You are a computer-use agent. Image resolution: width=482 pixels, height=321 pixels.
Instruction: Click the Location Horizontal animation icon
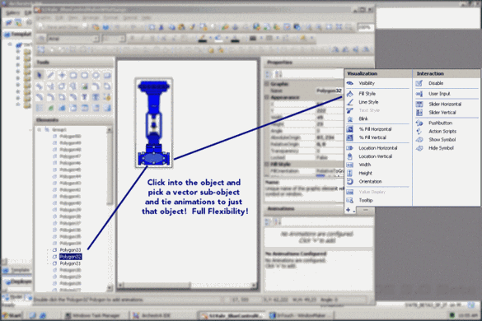tap(350, 148)
